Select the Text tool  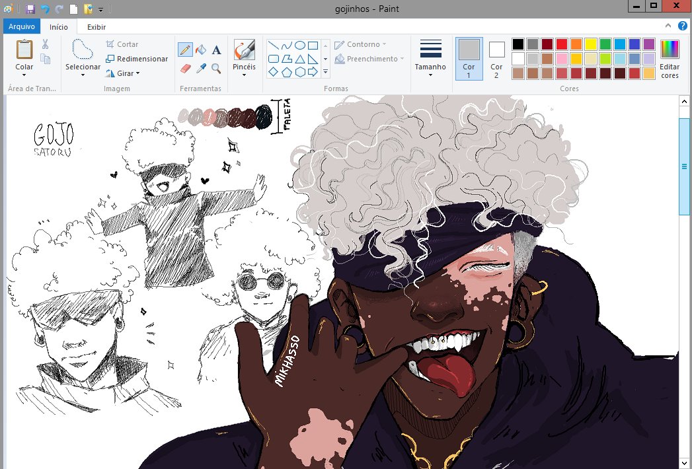(216, 50)
